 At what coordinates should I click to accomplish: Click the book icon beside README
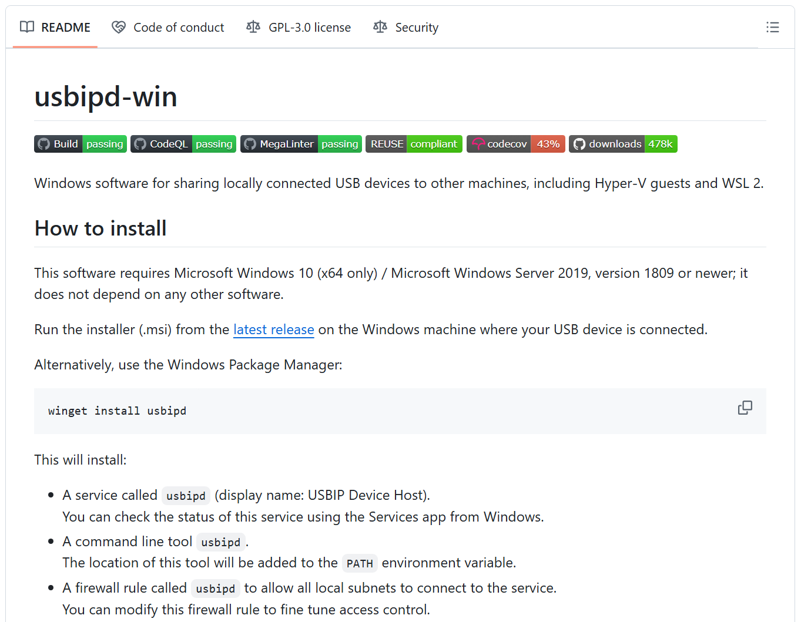click(x=27, y=27)
